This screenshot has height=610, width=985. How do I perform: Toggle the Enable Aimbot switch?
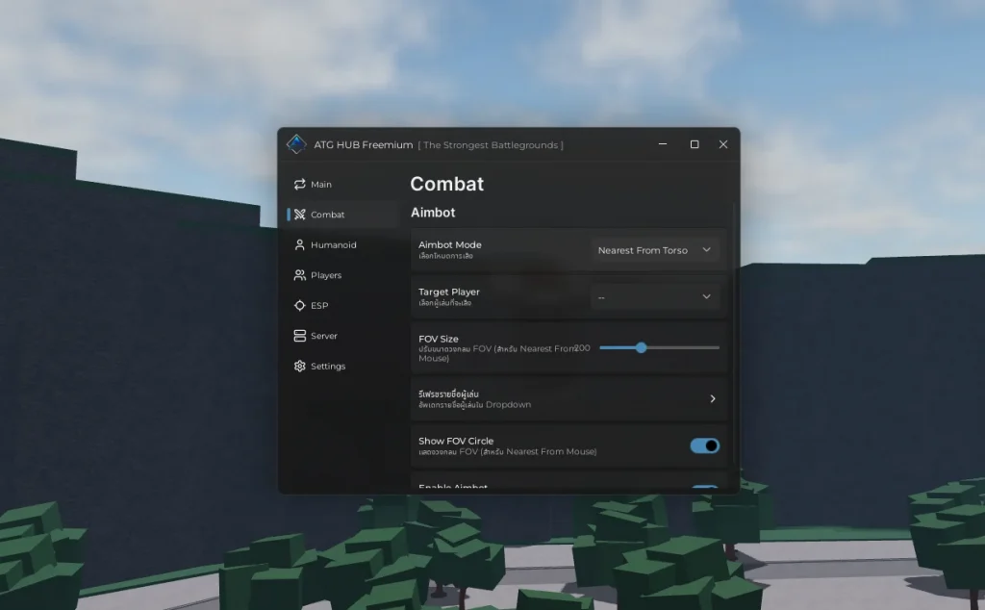704,489
